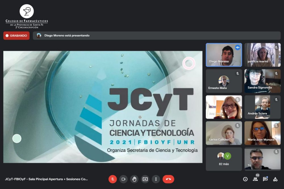
Task: Select your own Tú video tile
Action: (x=262, y=159)
